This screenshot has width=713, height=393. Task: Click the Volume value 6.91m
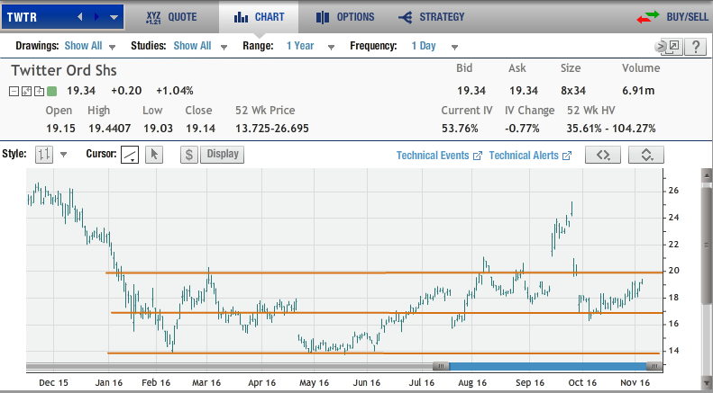pyautogui.click(x=638, y=91)
